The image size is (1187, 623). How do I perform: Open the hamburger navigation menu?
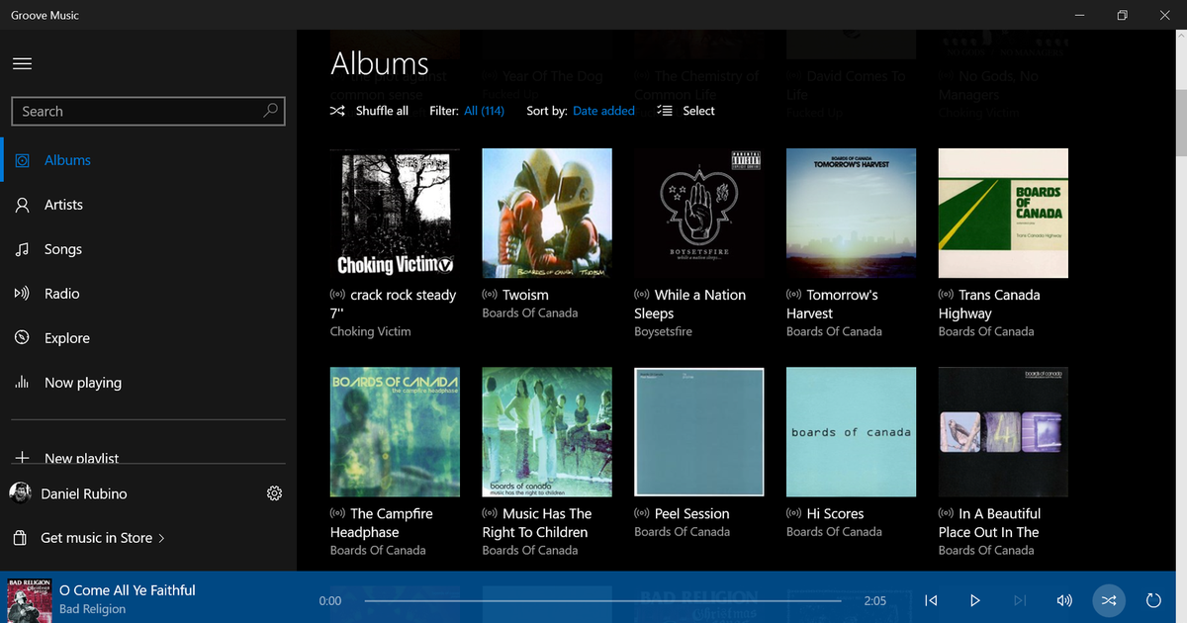point(22,63)
